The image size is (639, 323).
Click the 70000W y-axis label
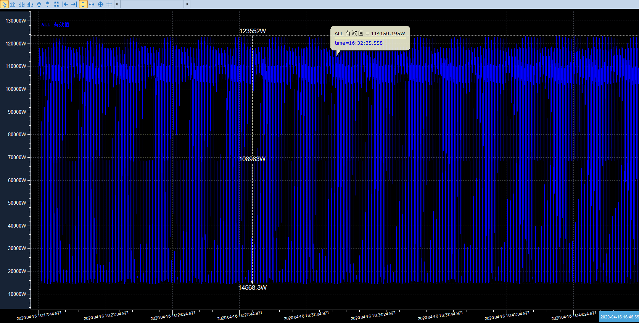pyautogui.click(x=17, y=157)
